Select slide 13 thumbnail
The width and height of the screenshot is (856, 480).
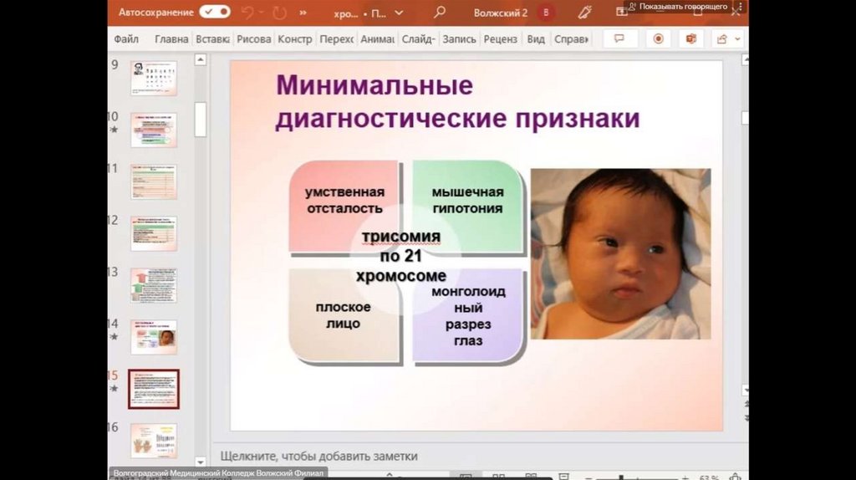154,285
